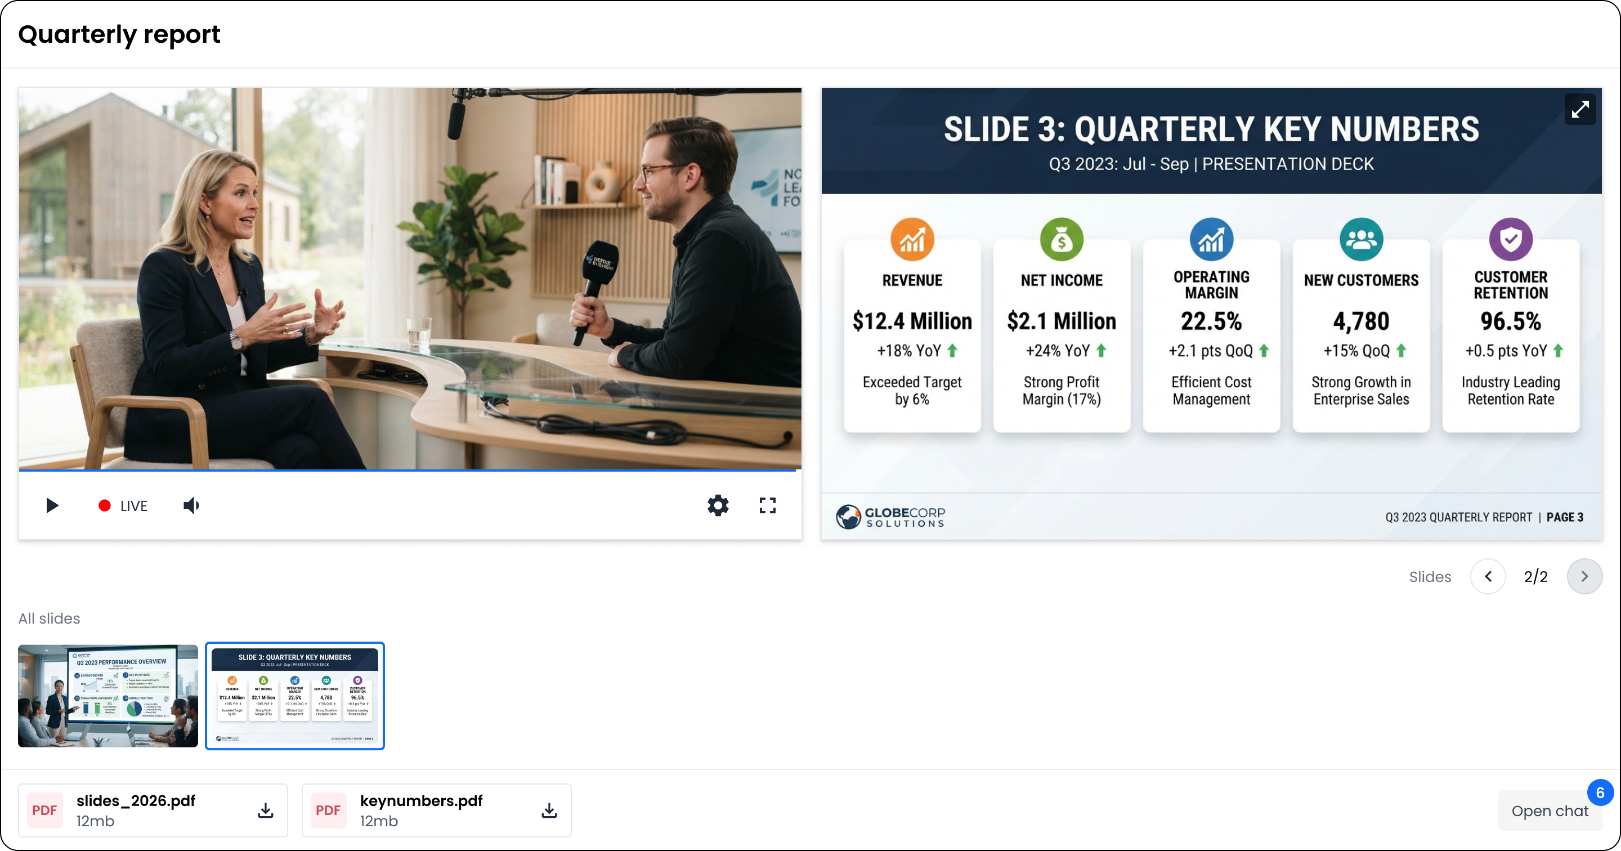Enter fullscreen video mode

[x=768, y=505]
